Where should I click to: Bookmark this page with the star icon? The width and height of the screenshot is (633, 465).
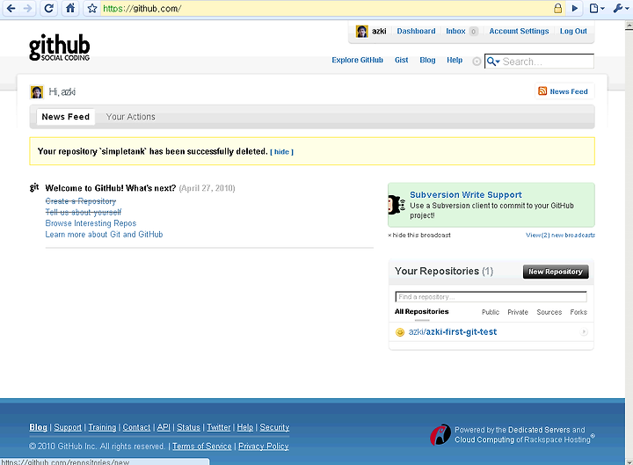[92, 9]
